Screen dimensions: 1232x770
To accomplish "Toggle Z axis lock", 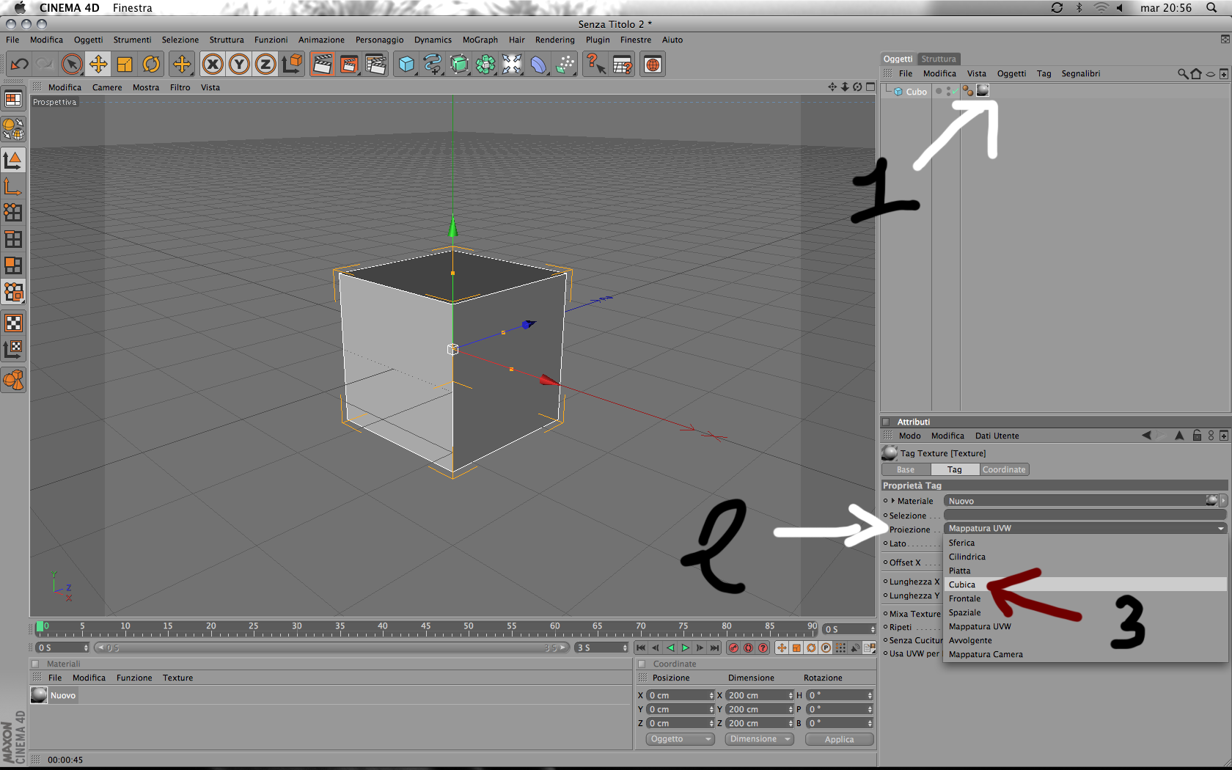I will pyautogui.click(x=265, y=65).
